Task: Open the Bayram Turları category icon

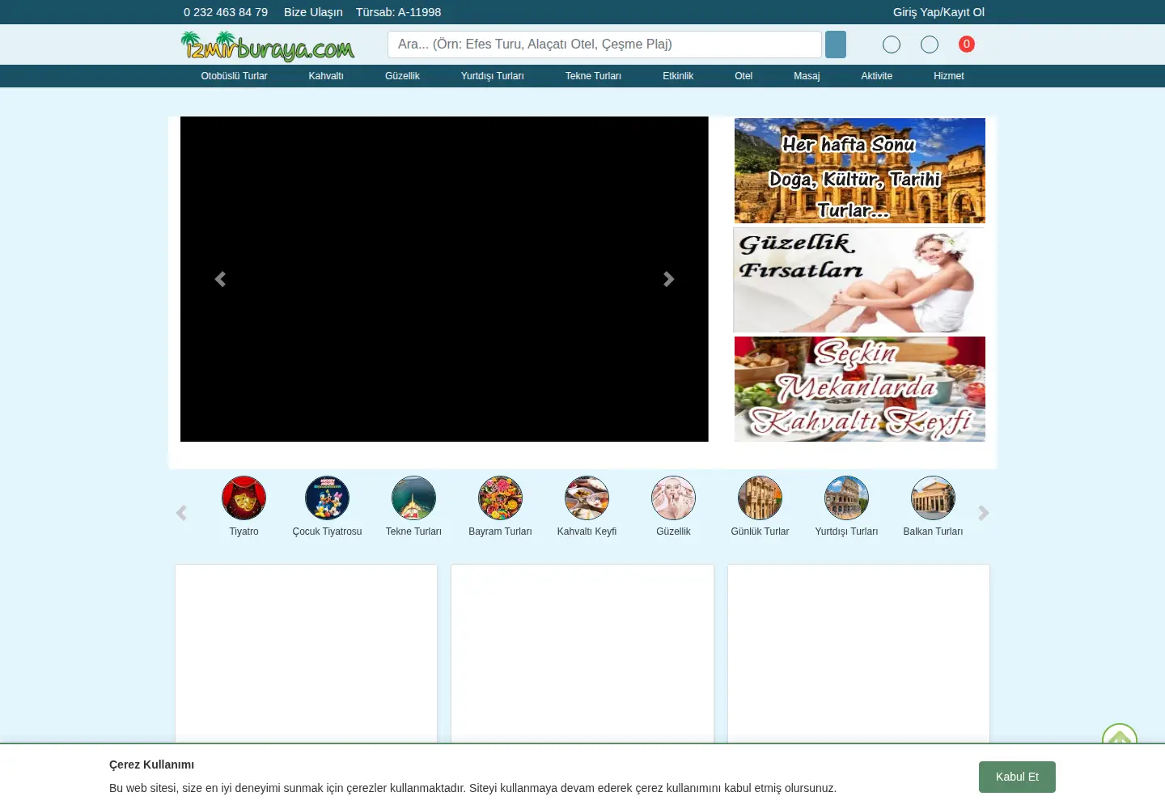Action: pos(500,498)
